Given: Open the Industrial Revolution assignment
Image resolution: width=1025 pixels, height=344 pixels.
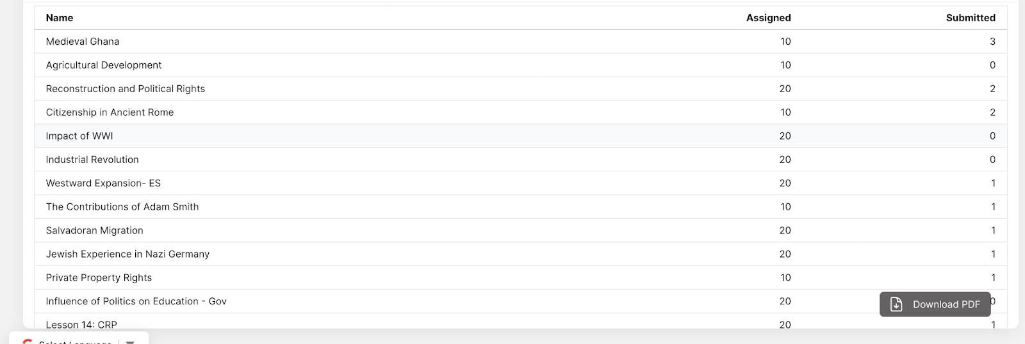Looking at the screenshot, I should click(x=92, y=160).
